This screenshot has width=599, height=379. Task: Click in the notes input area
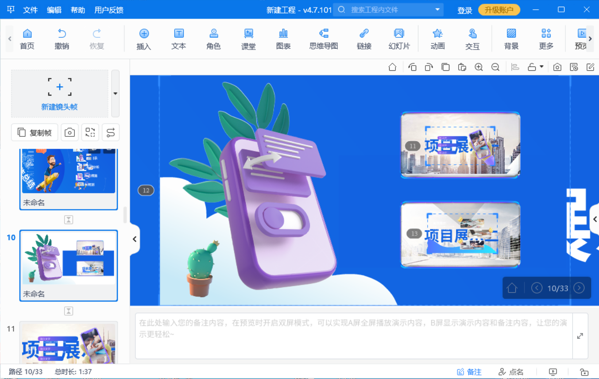tap(354, 336)
